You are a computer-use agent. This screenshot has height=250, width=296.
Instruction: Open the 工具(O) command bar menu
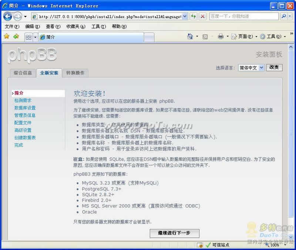pos(273,36)
